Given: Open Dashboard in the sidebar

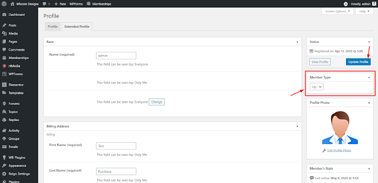Looking at the screenshot, I should coord(17,15).
